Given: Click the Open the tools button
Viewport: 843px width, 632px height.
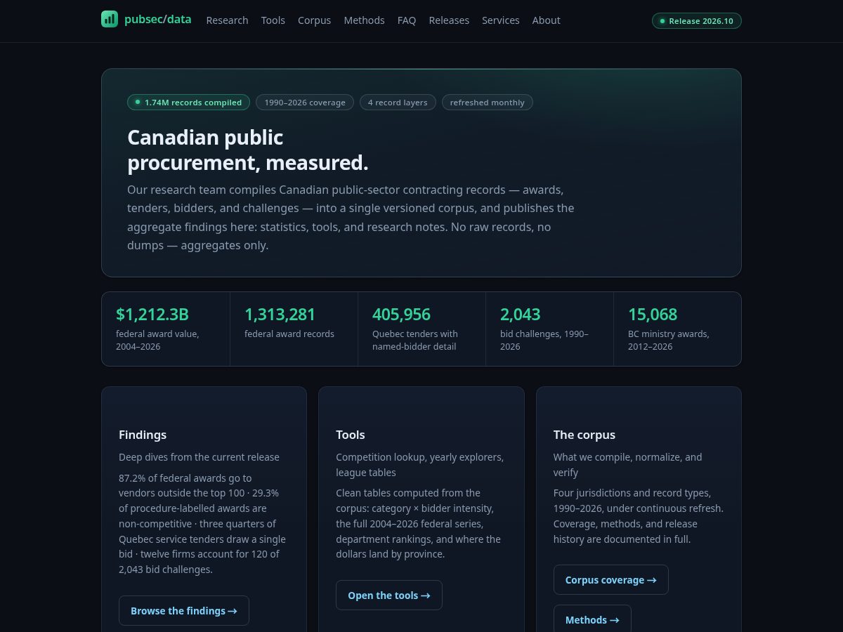Looking at the screenshot, I should [x=389, y=595].
